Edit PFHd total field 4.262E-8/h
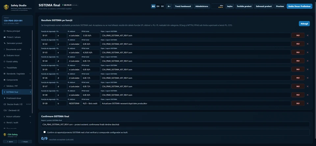The height and width of the screenshot is (146, 316). 91,52
